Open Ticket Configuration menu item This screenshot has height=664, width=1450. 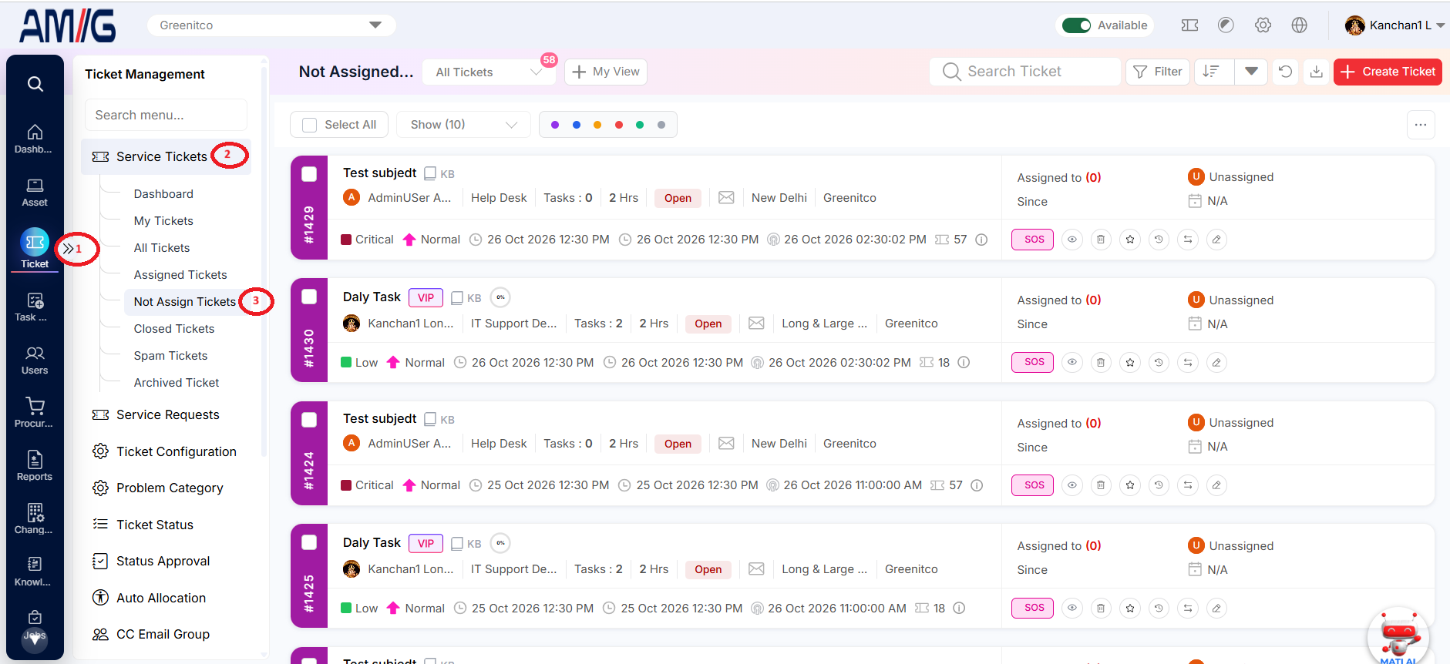[164, 451]
